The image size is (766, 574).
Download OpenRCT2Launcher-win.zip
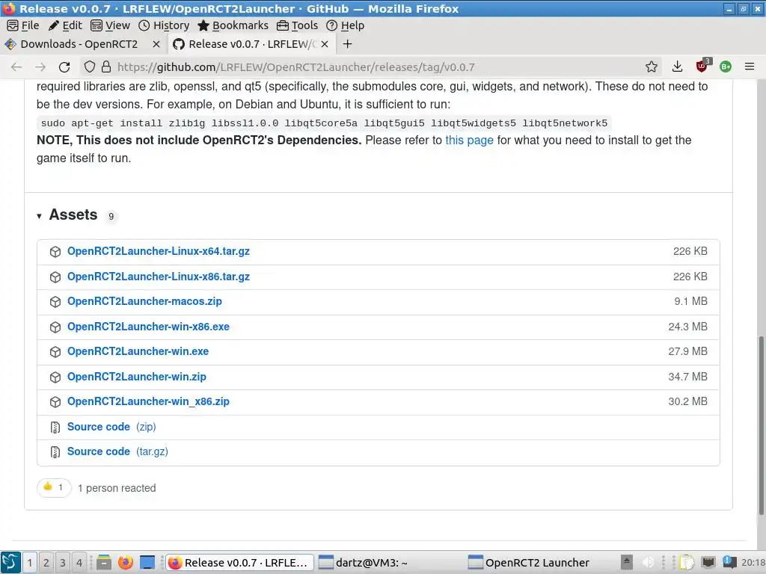click(x=137, y=377)
